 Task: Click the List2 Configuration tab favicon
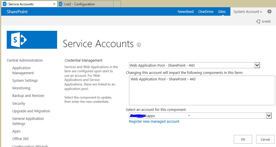61,4
